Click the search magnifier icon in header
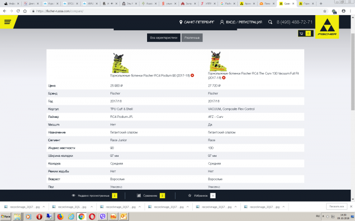 [x=270, y=22]
